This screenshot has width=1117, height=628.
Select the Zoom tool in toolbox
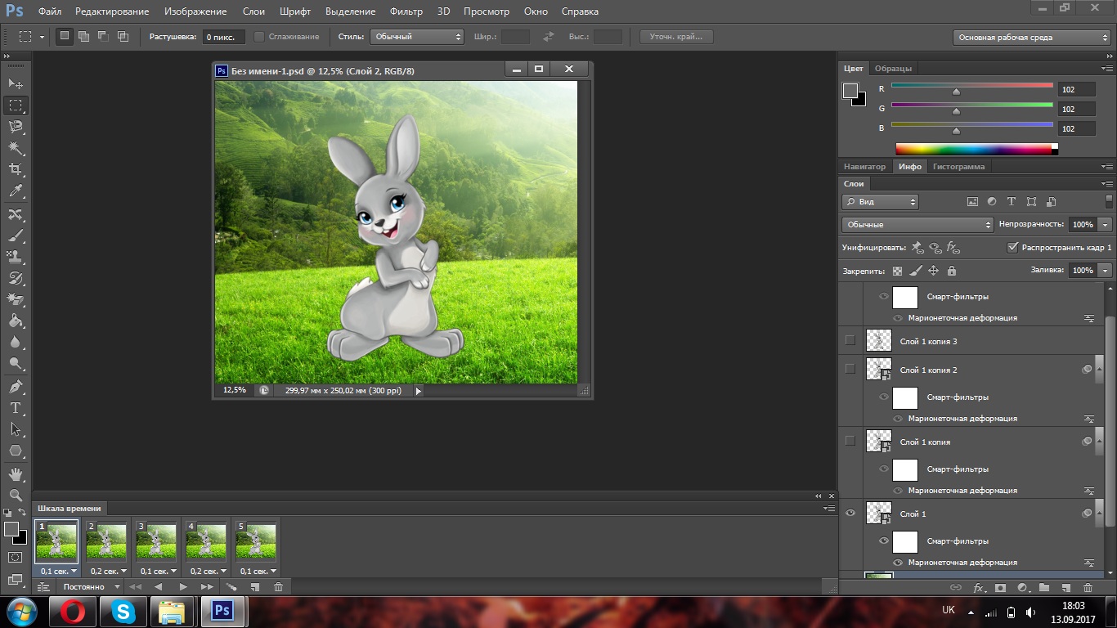point(16,496)
